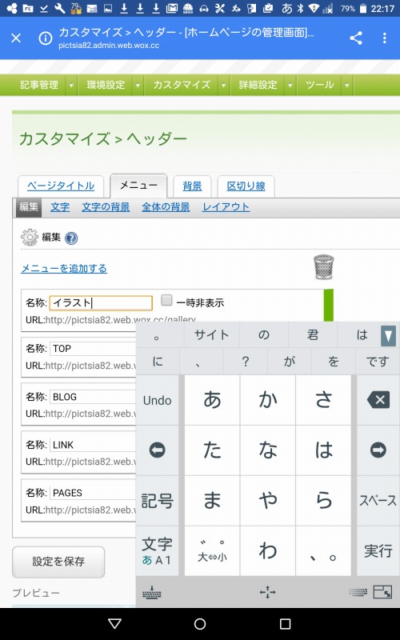
Task: Switch to the 背景 tab
Action: (192, 186)
